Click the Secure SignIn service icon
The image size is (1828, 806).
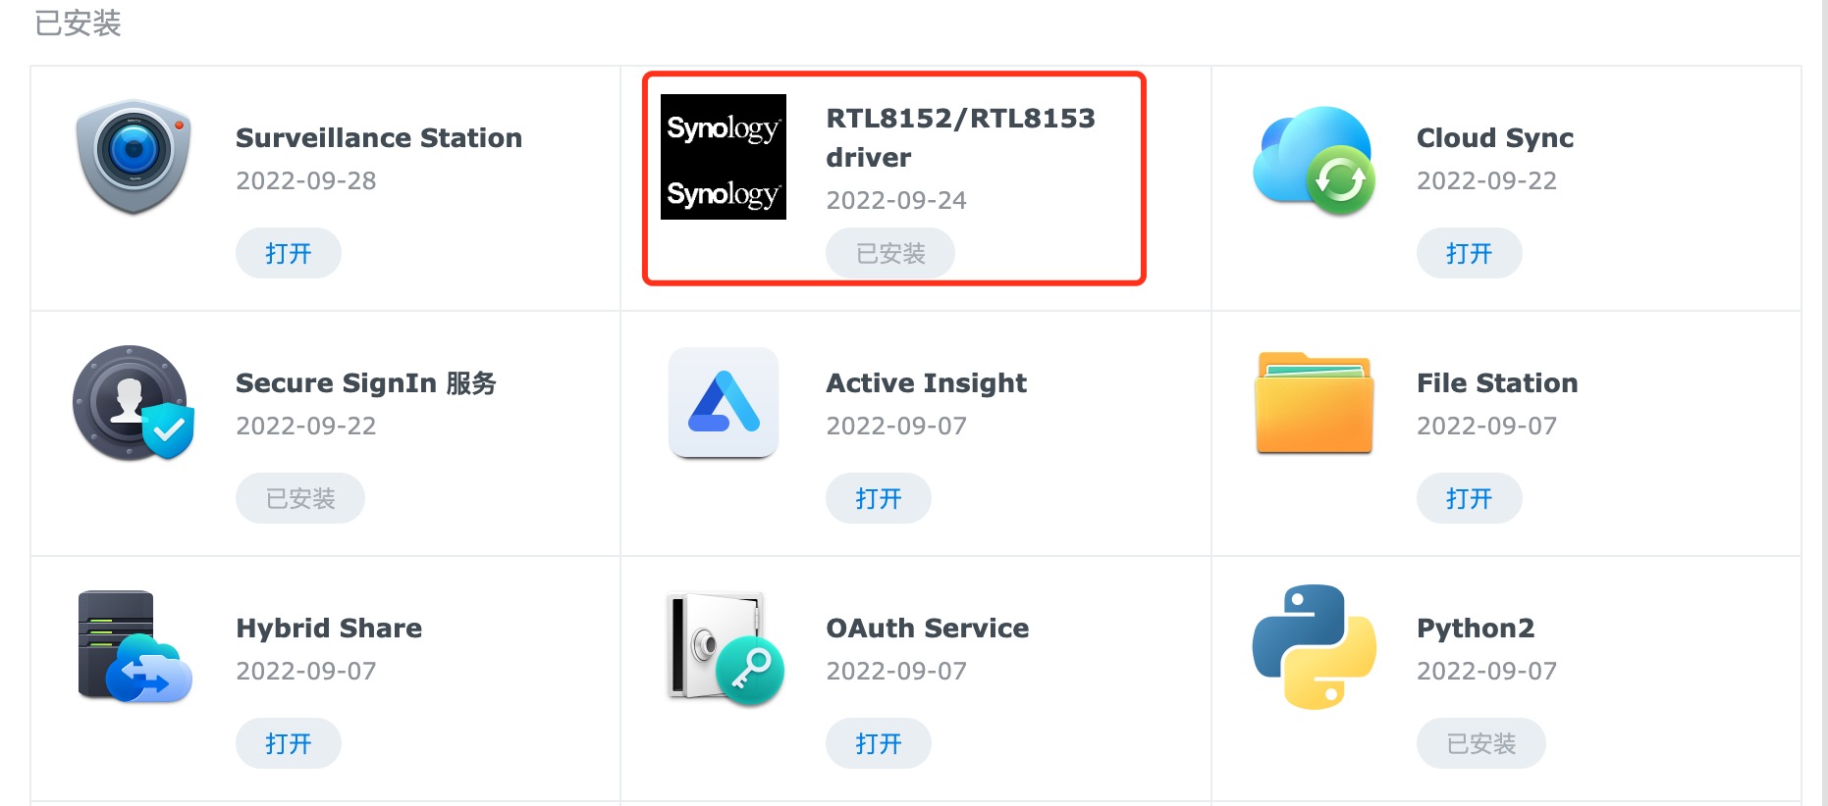pyautogui.click(x=134, y=402)
